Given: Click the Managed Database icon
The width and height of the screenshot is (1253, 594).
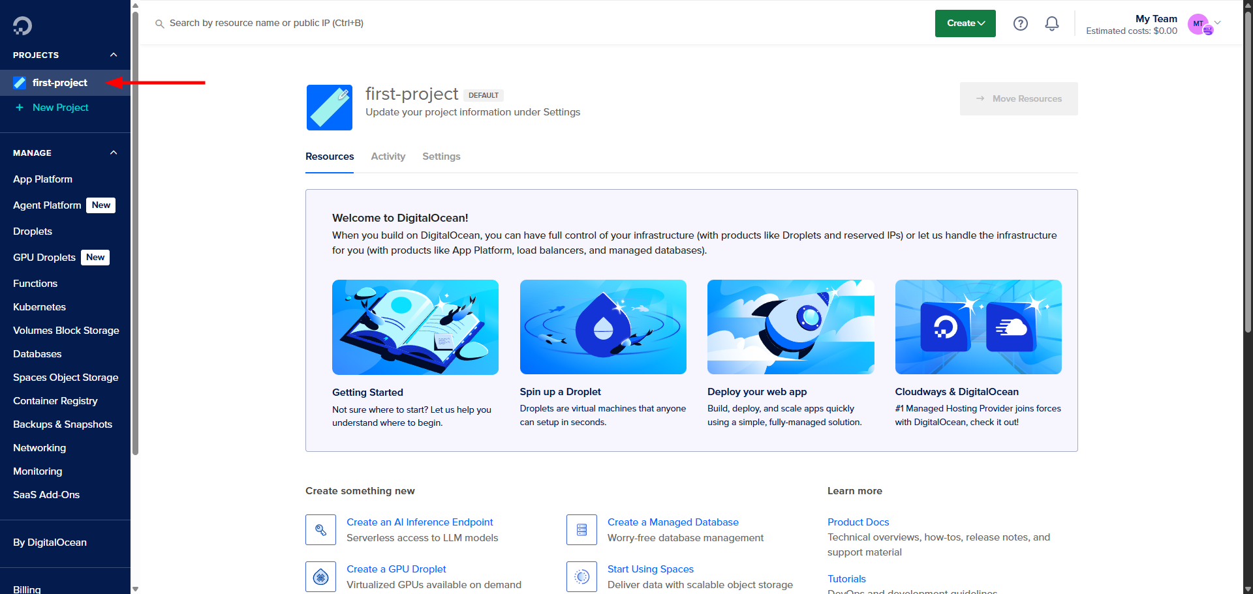Looking at the screenshot, I should [581, 529].
